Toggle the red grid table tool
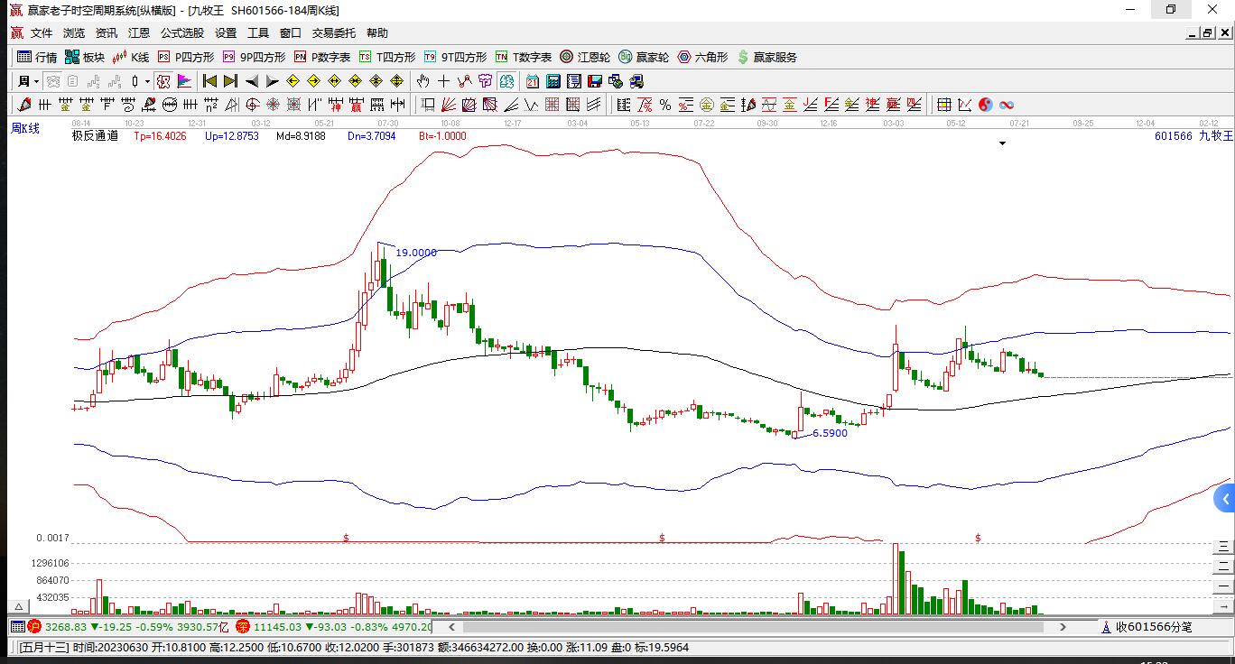Screen dimensions: 1235x664 [552, 105]
